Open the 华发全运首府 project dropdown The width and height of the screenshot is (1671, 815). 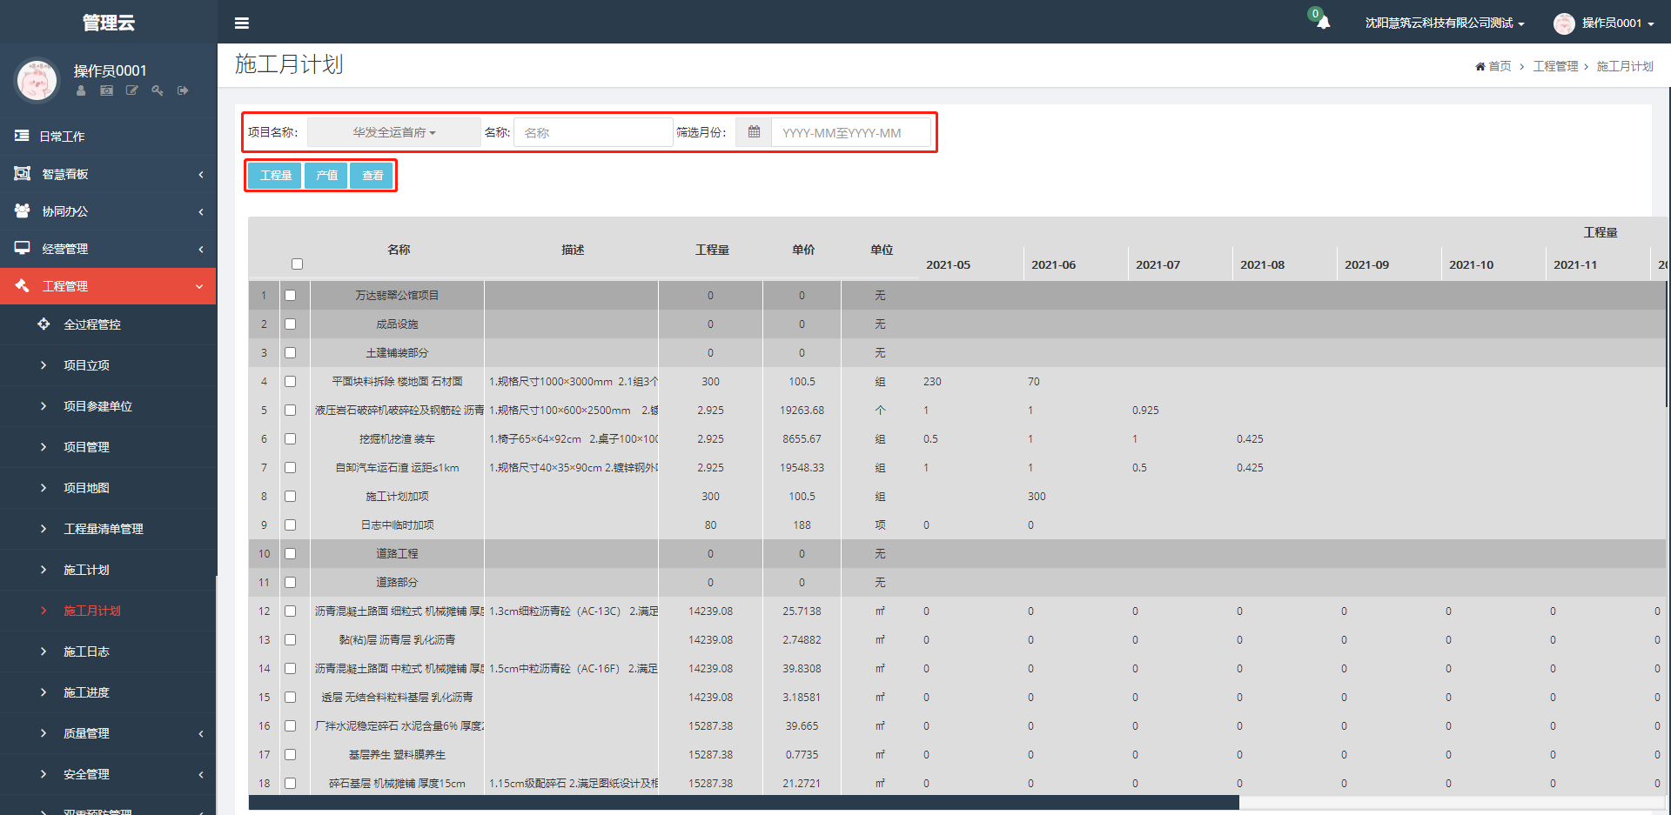(394, 132)
